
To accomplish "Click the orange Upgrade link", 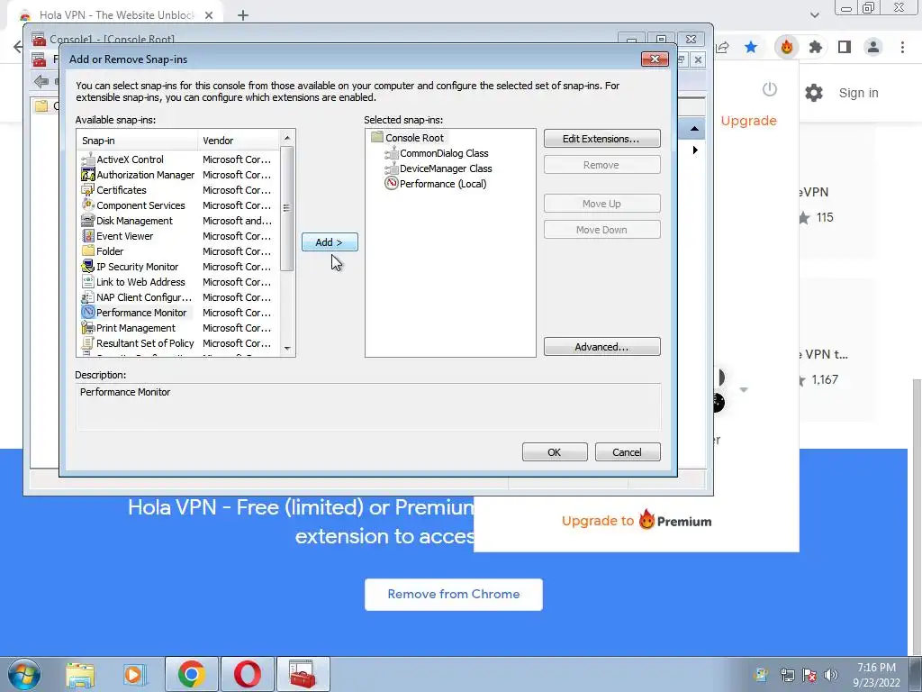I will [x=748, y=121].
